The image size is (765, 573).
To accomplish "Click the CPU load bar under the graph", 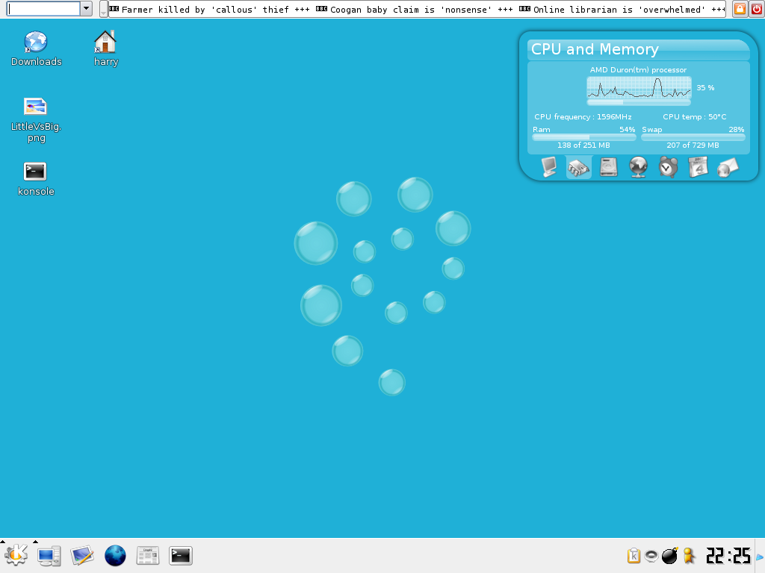I will 639,102.
